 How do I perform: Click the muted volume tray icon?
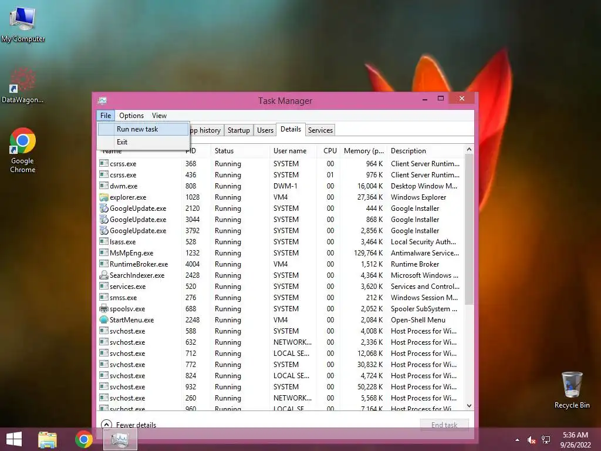(531, 440)
